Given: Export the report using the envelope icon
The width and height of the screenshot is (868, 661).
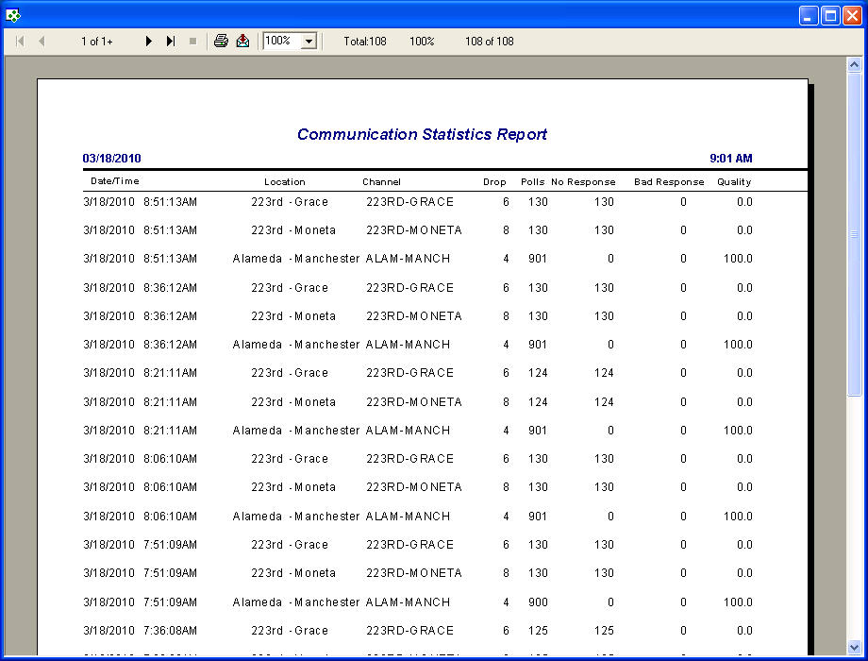Looking at the screenshot, I should (242, 41).
